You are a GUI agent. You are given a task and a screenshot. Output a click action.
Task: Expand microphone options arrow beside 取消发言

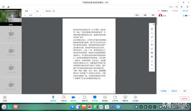[x=58, y=98]
